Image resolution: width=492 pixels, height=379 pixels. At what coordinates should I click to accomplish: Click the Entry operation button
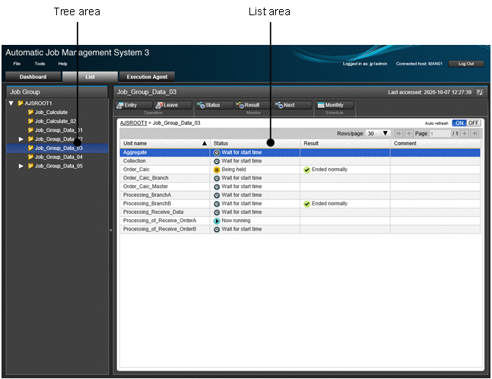coord(130,106)
